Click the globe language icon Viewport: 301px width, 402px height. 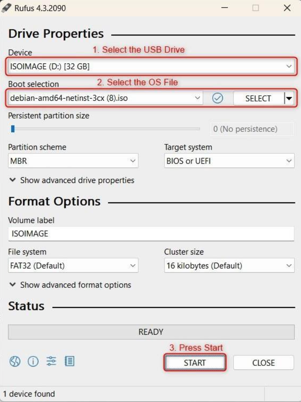[15, 362]
